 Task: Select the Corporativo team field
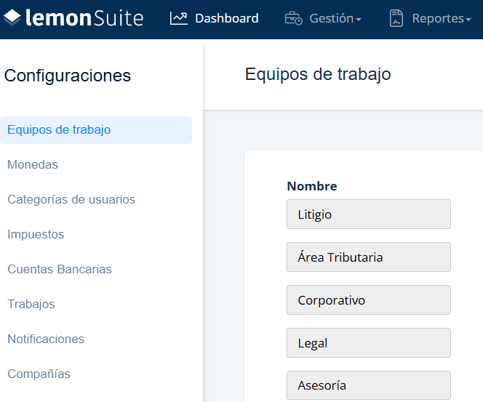(x=369, y=300)
